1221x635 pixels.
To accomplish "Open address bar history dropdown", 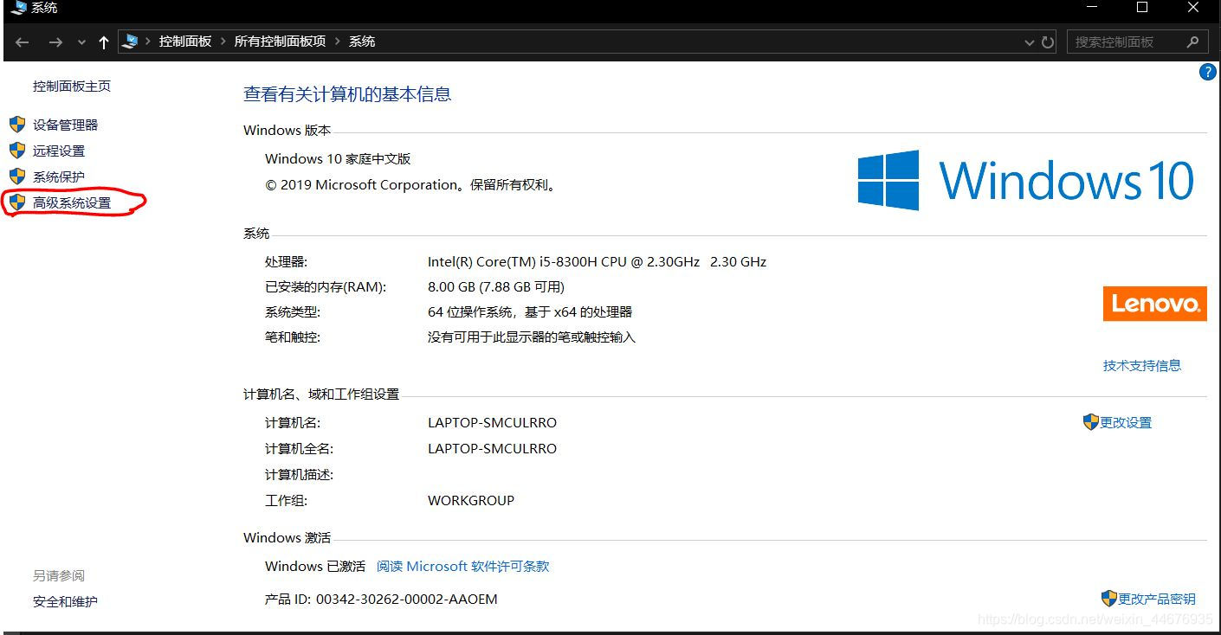I will click(1029, 42).
